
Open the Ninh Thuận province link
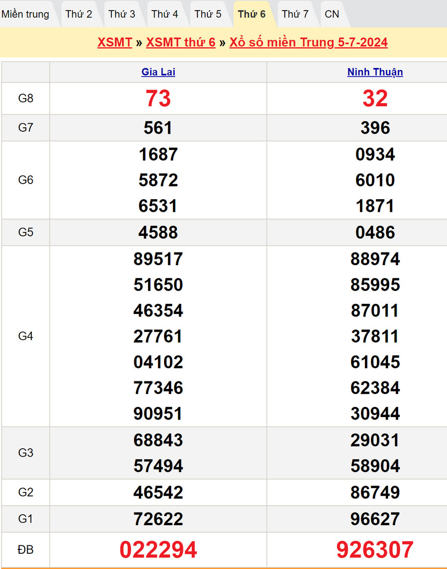[375, 72]
